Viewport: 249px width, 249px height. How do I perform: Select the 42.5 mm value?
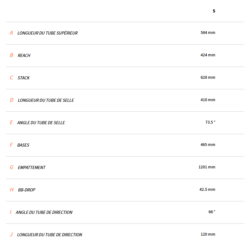(207, 189)
